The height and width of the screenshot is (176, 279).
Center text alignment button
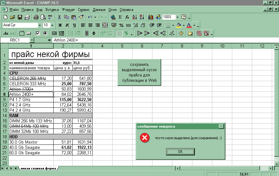90,25
